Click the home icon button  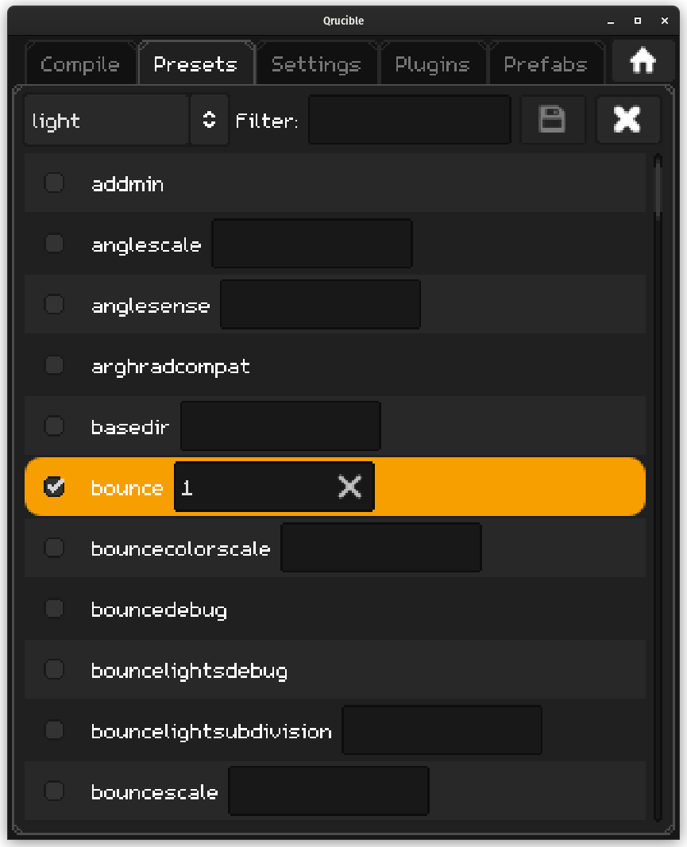pos(642,61)
